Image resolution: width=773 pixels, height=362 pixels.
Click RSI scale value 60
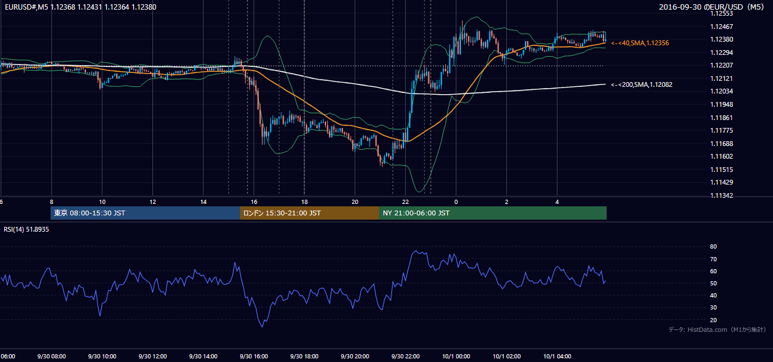point(714,271)
